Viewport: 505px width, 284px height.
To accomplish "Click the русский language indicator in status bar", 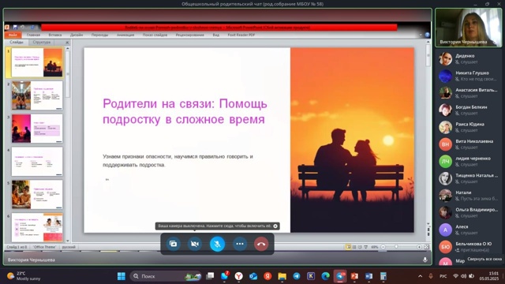I will tap(69, 247).
